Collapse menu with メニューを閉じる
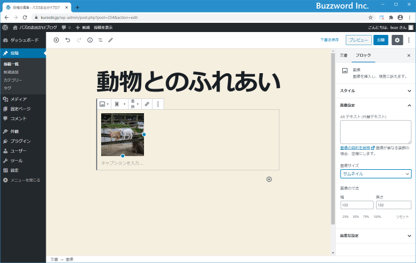 (23, 180)
